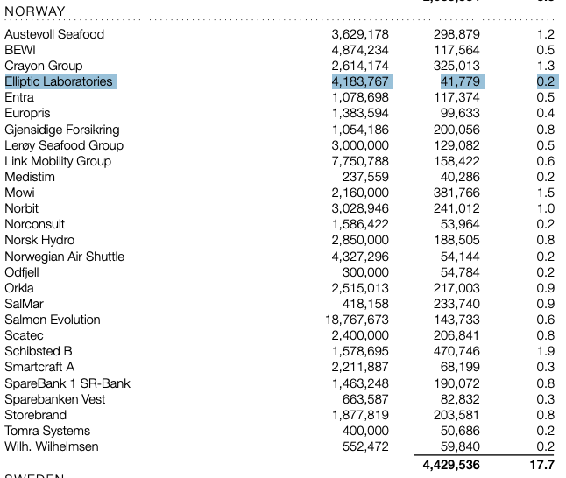Click highlighted Elliptic Laboratories name
The height and width of the screenshot is (478, 566).
click(x=59, y=81)
